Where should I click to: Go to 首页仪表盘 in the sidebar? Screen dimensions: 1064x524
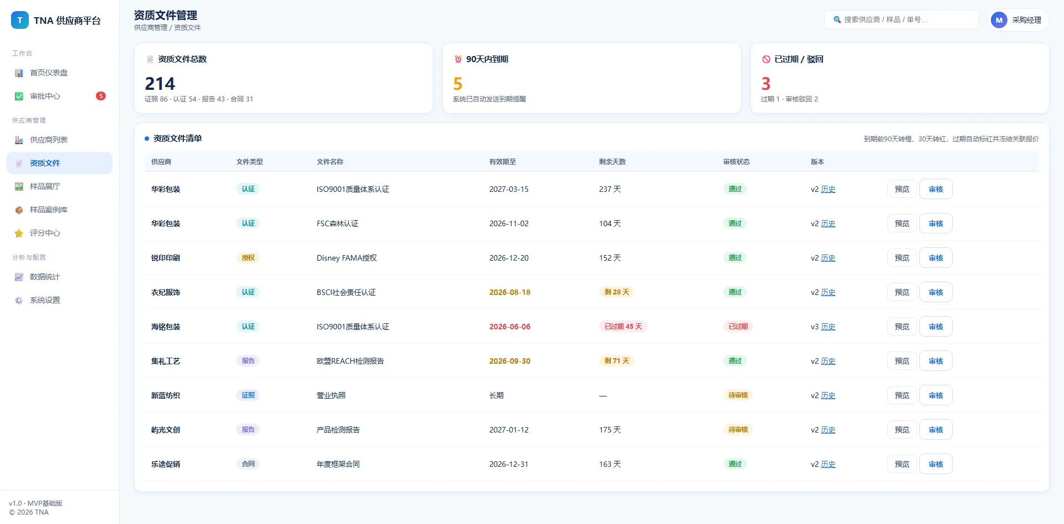coord(59,73)
